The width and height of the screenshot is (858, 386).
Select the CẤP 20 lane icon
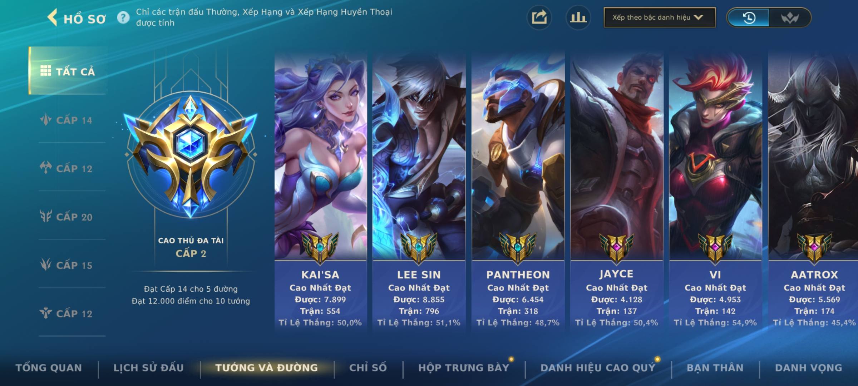46,216
